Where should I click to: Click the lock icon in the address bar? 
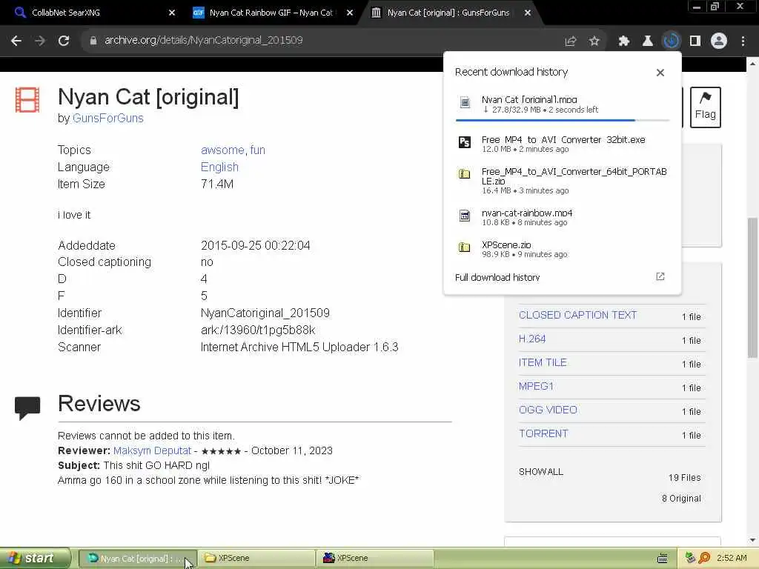pos(93,41)
